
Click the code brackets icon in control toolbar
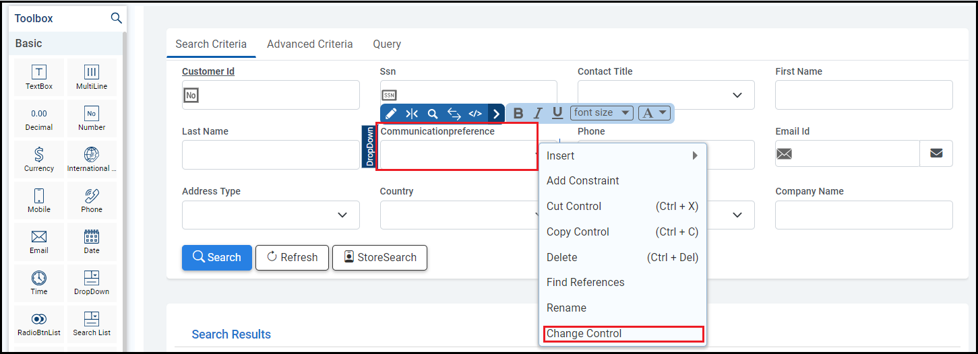coord(475,114)
